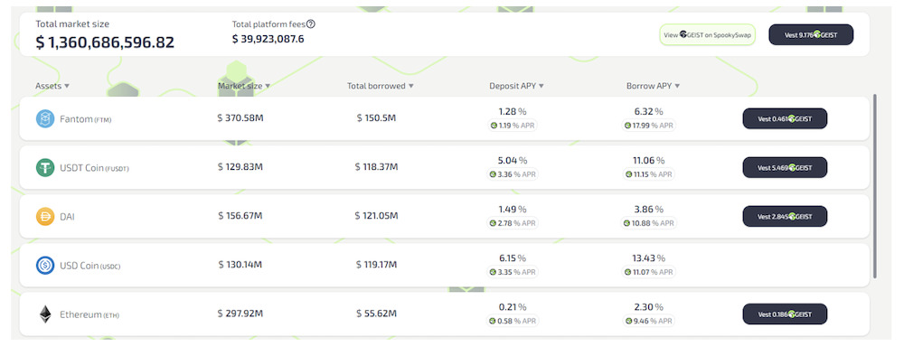
Task: Click Ethereum borrow APY 2.30 %
Action: pos(648,307)
